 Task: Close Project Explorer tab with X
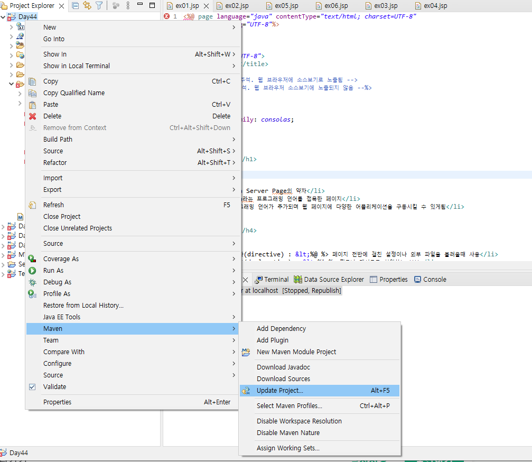pos(61,6)
